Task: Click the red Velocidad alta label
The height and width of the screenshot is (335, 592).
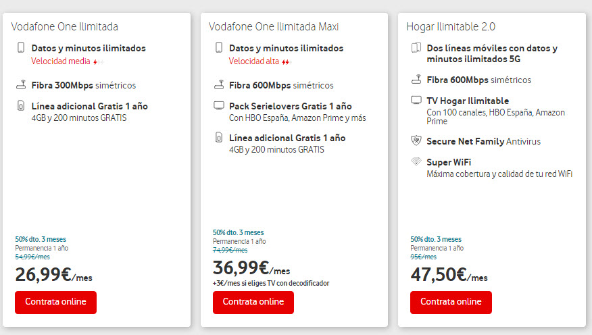Action: coord(255,61)
